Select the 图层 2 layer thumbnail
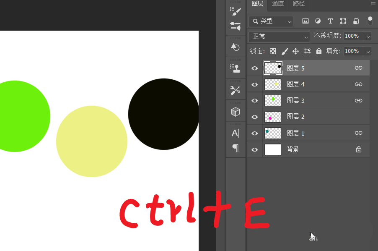Image resolution: width=378 pixels, height=251 pixels. pos(273,117)
